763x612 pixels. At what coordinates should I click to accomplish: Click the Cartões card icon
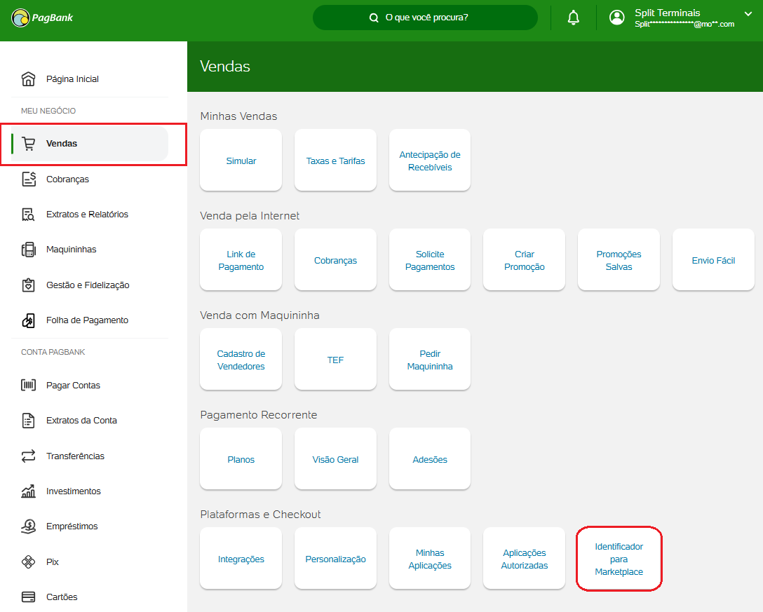[x=28, y=597]
